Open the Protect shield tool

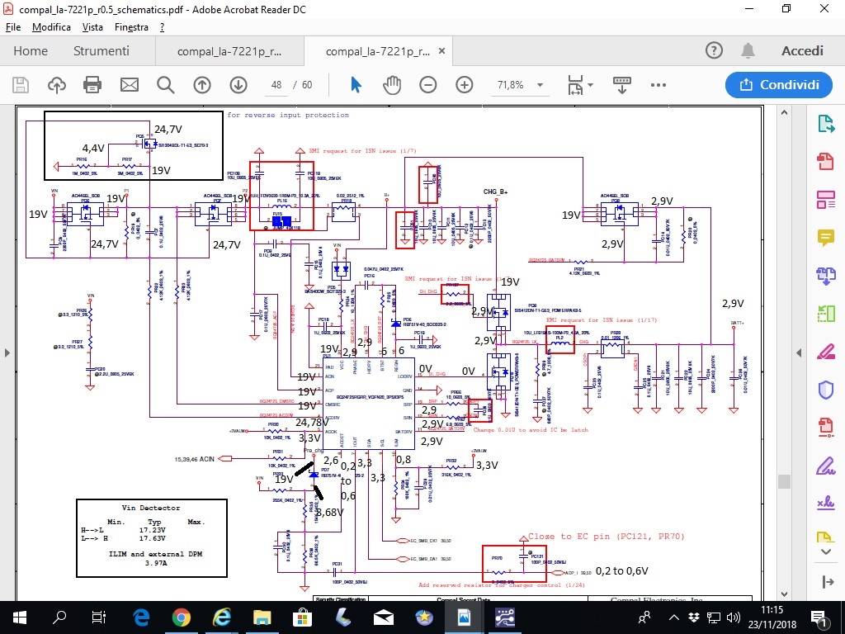[x=825, y=390]
